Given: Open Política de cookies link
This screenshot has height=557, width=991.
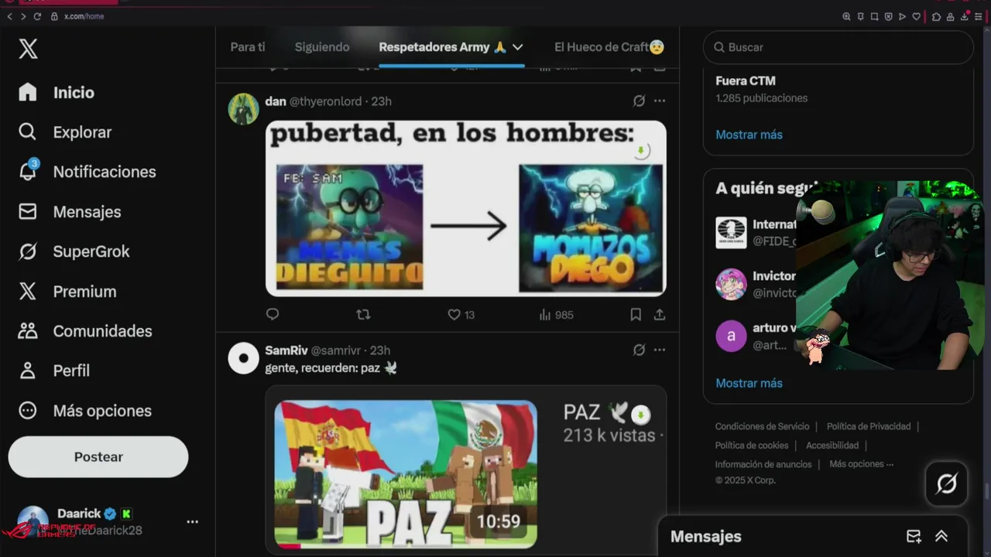Looking at the screenshot, I should [752, 446].
